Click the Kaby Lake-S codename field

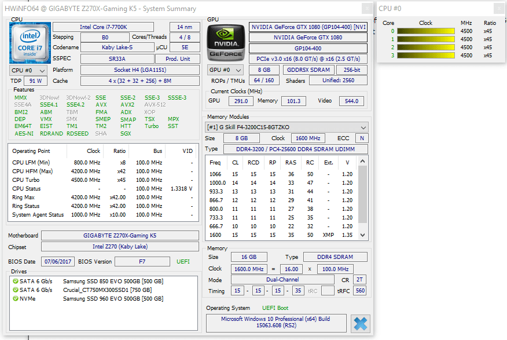click(x=117, y=47)
